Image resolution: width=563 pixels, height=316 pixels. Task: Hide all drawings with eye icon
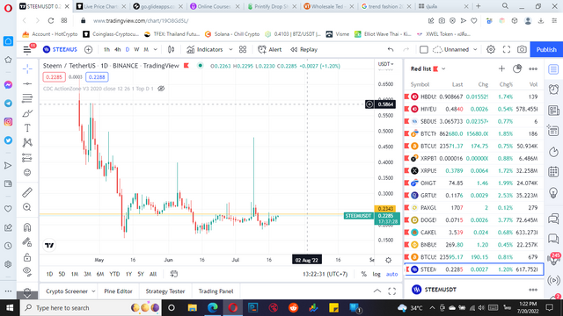pyautogui.click(x=27, y=271)
